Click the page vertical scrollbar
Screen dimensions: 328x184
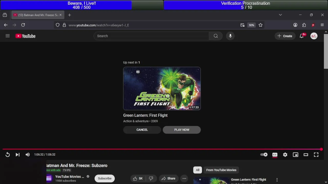tap(326, 51)
